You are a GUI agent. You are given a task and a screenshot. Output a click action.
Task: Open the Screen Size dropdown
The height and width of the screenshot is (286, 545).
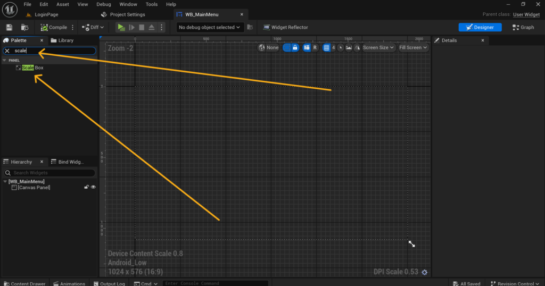(378, 47)
